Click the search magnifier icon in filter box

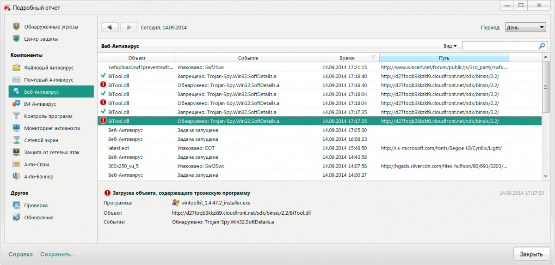(542, 46)
